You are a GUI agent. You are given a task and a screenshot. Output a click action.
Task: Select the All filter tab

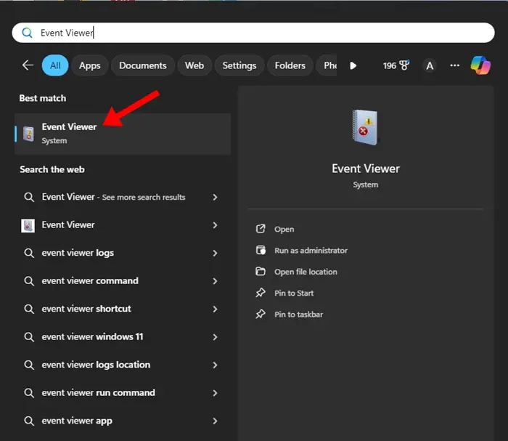click(x=55, y=65)
